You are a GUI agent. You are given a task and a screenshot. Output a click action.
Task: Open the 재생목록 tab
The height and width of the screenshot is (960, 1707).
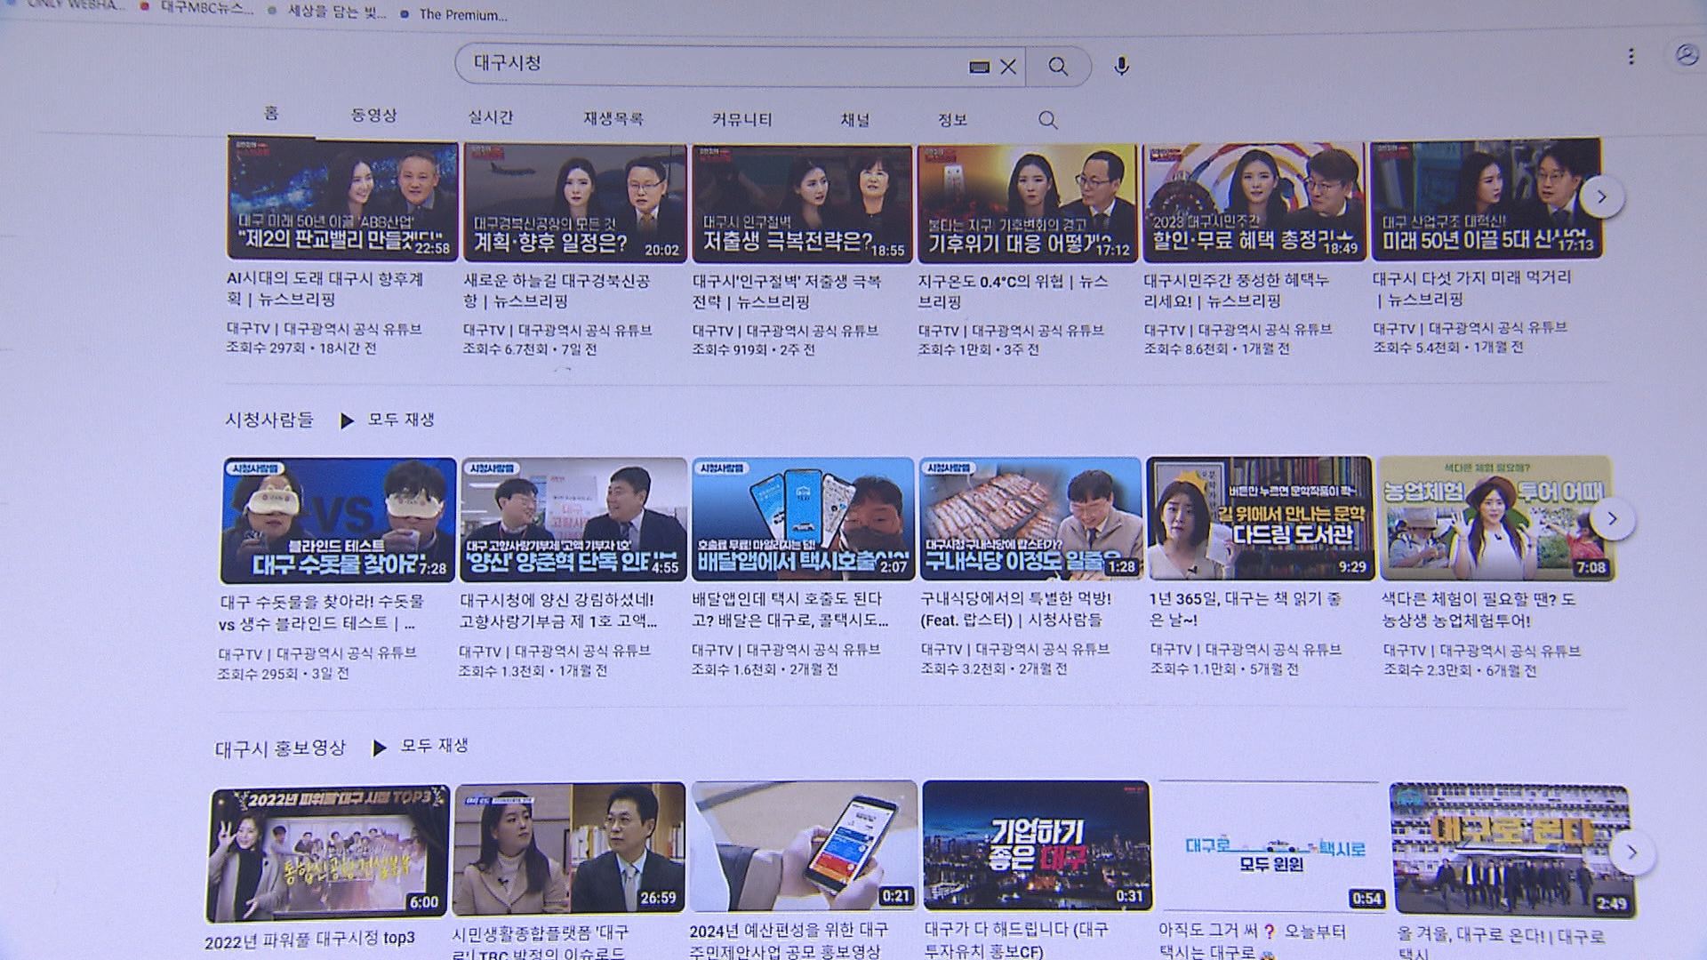click(613, 118)
